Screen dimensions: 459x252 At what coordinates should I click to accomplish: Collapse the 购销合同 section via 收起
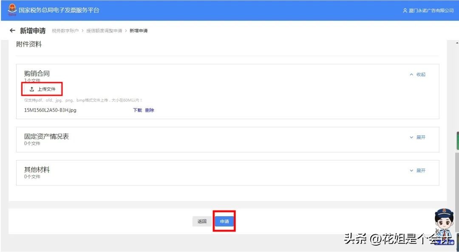(x=418, y=74)
